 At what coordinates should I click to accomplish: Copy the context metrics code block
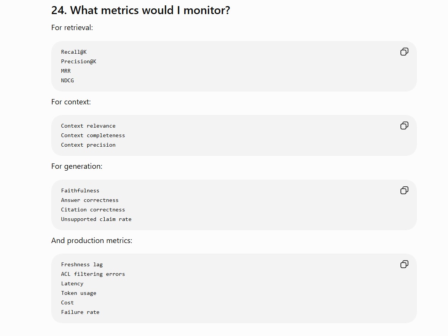pyautogui.click(x=404, y=126)
